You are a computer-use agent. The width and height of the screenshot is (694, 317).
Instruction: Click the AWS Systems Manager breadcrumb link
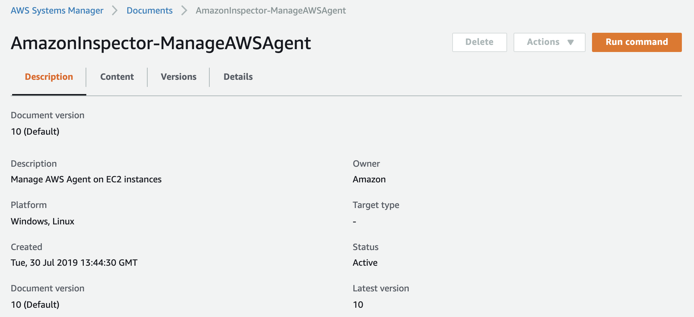click(x=57, y=11)
